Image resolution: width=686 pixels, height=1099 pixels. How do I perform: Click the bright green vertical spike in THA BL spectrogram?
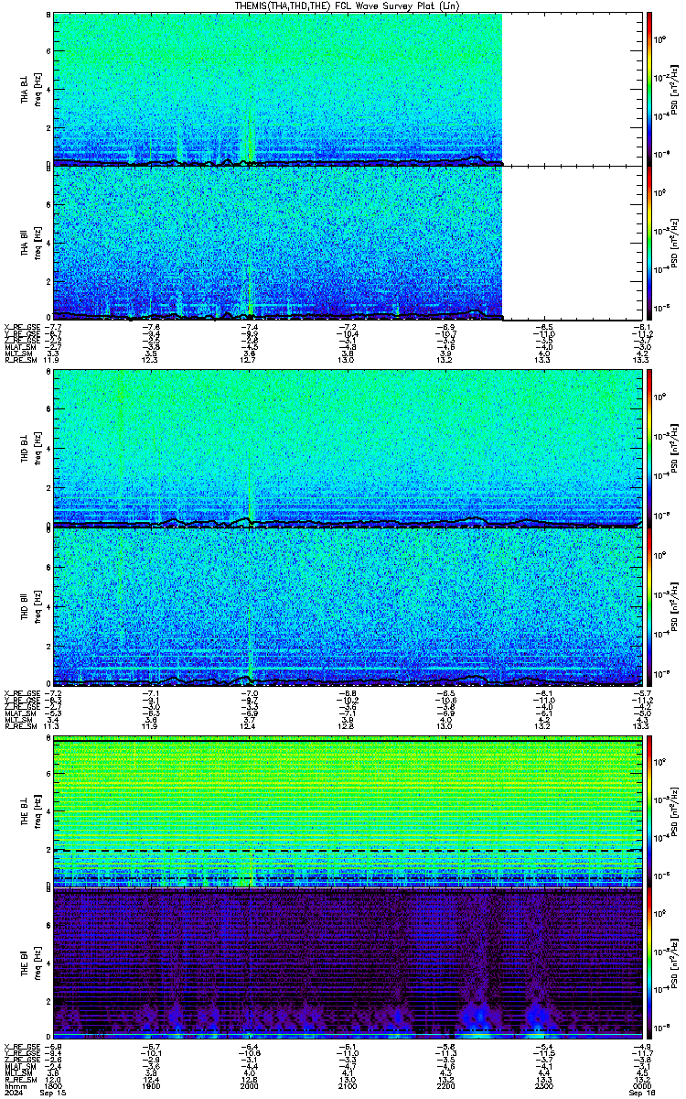pyautogui.click(x=250, y=137)
